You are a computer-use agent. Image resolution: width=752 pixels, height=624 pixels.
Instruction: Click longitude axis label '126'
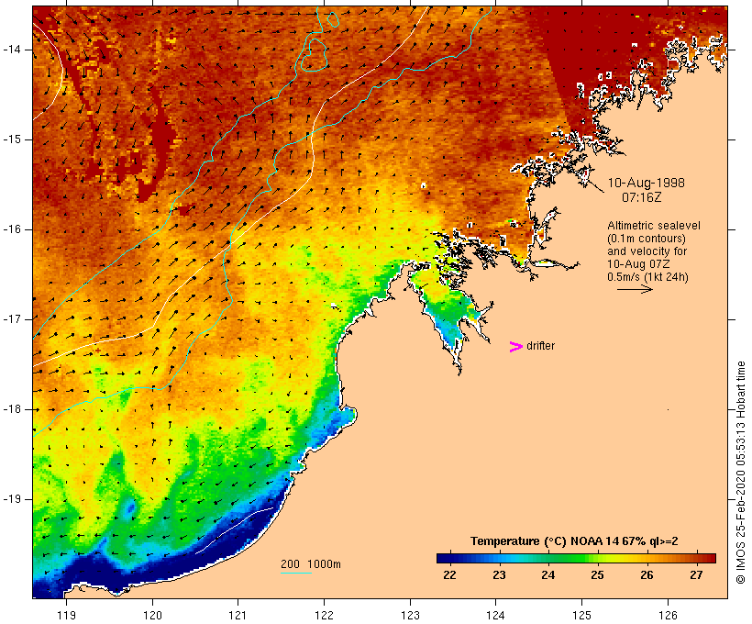pos(668,615)
